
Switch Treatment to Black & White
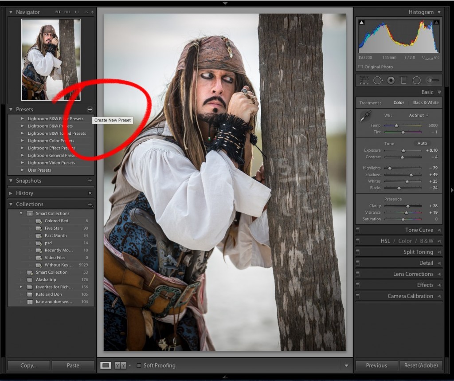click(x=425, y=102)
